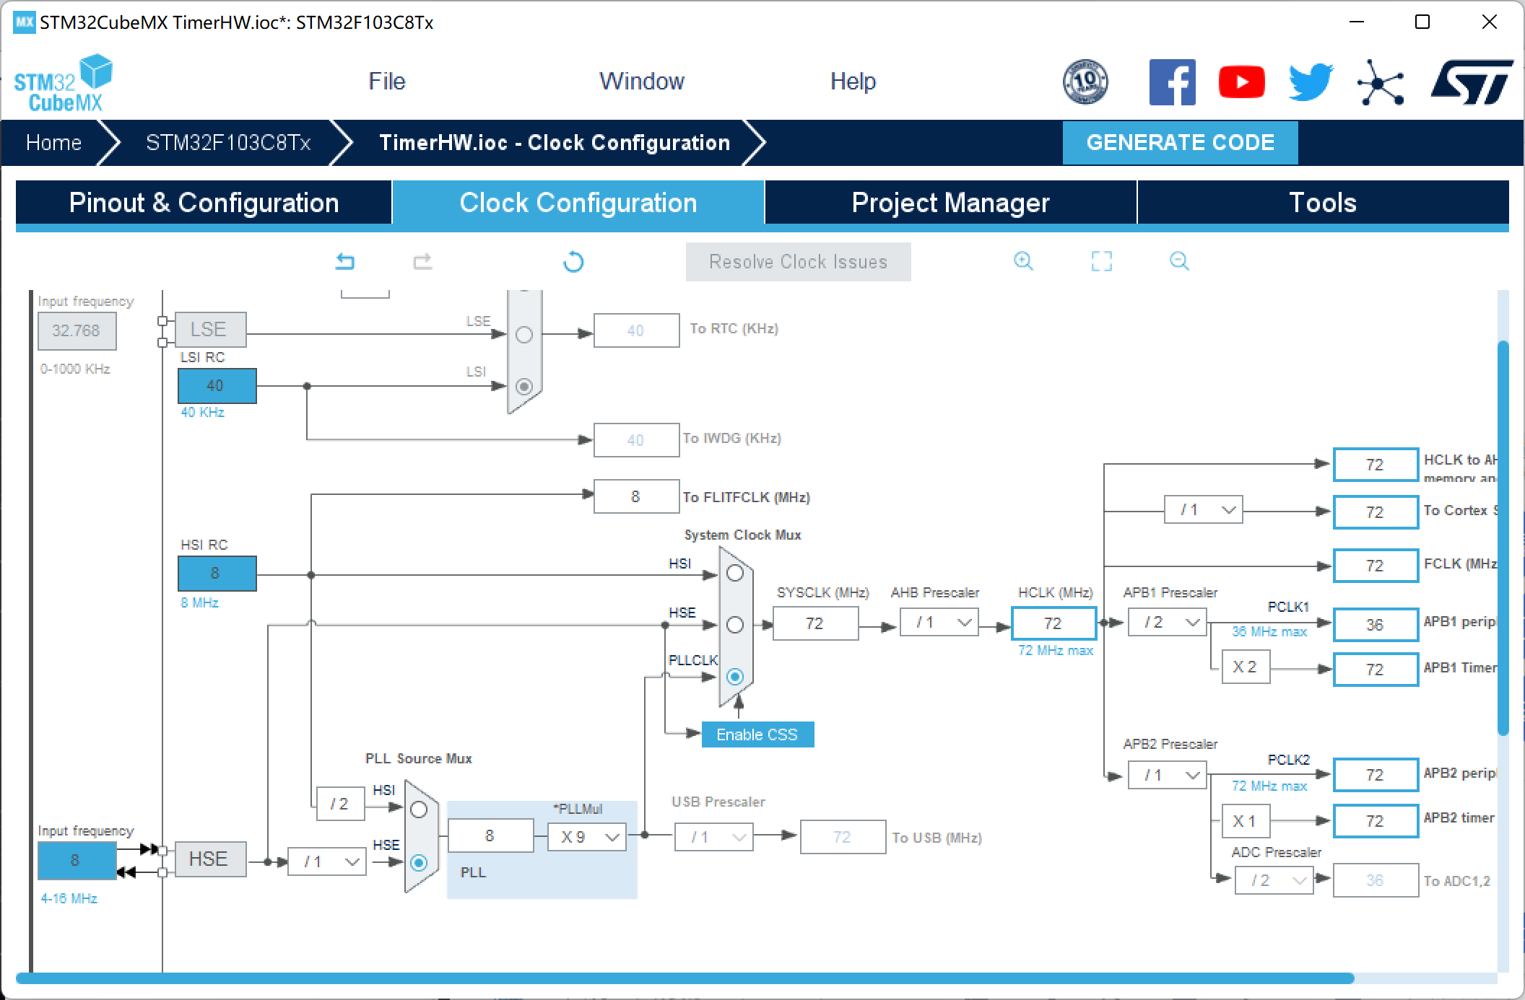
Task: Open the AHB Prescaler /1 dropdown
Action: (x=939, y=623)
